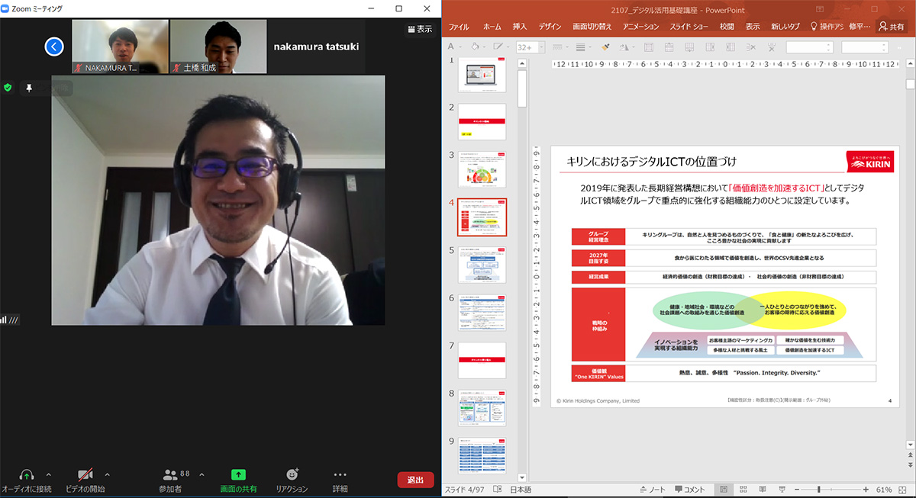Switch to the デザイン ribbon tab

coord(550,26)
